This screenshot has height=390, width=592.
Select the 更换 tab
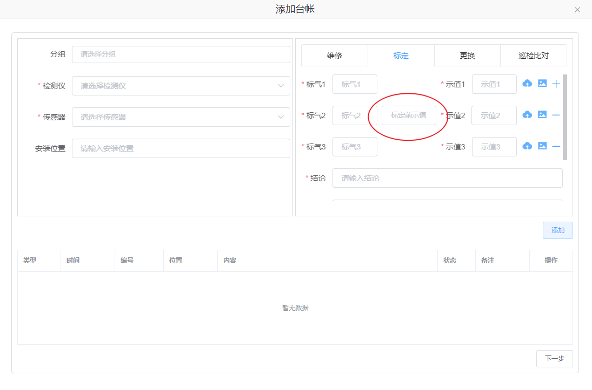click(x=467, y=56)
